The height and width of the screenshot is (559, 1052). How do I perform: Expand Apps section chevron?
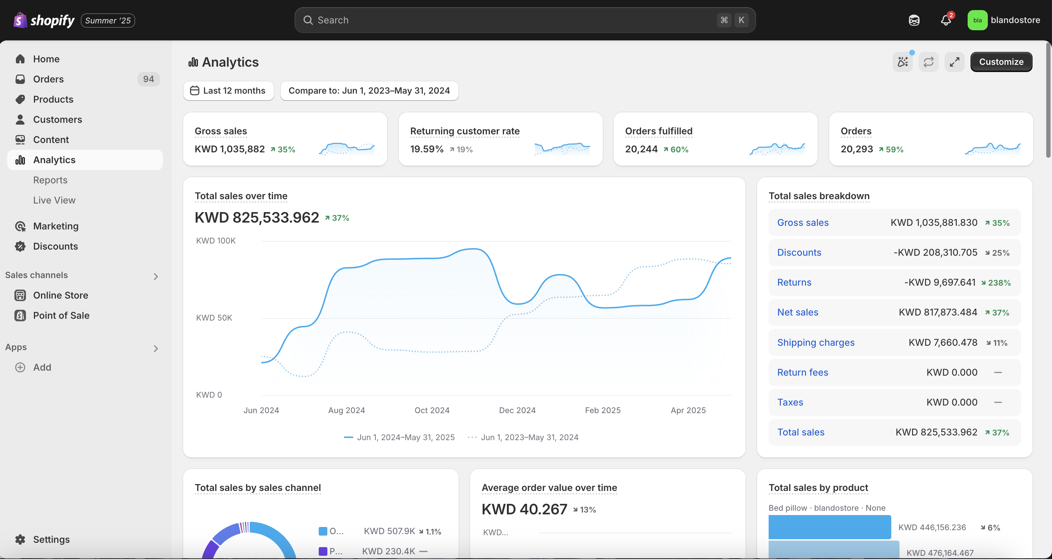pos(156,348)
